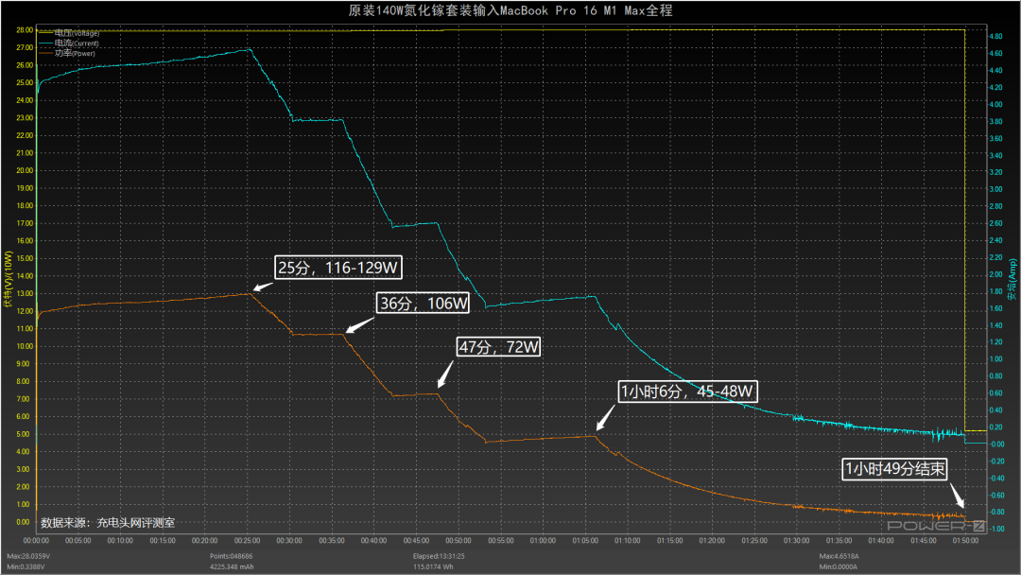Viewport: 1021px width, 575px height.
Task: Click the 00:00:00 time axis label
Action: point(36,541)
